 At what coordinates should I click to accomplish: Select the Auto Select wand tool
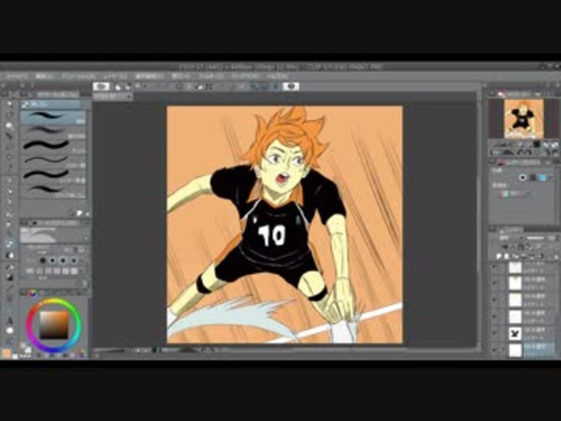tap(10, 157)
